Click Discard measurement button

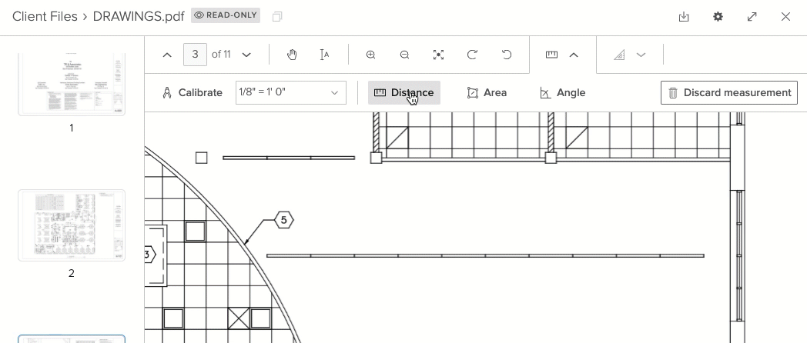tap(729, 92)
